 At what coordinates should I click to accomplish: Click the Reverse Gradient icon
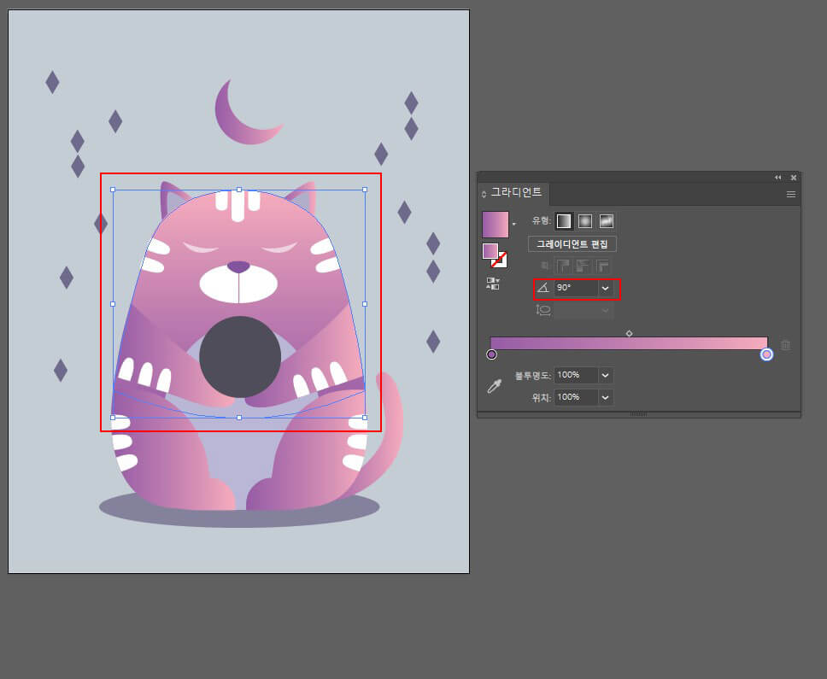point(493,284)
